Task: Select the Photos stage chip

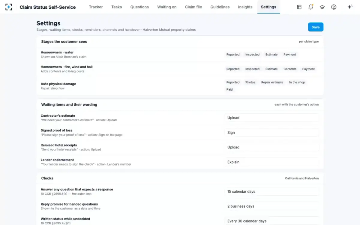Action: coord(250,82)
